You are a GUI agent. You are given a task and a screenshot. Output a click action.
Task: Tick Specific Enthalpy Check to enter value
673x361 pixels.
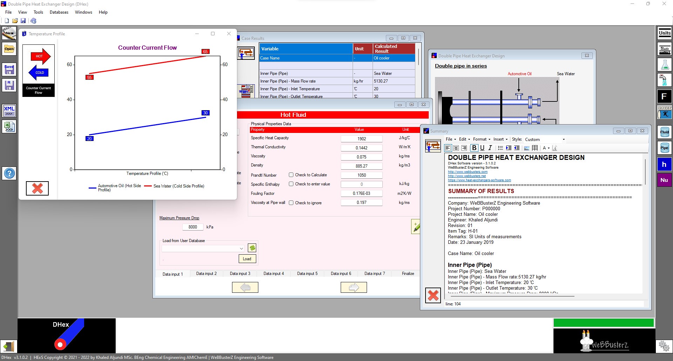pos(291,184)
